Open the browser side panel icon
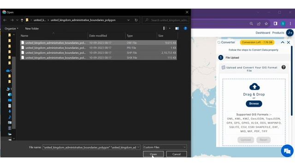The image size is (295, 166). point(276,24)
